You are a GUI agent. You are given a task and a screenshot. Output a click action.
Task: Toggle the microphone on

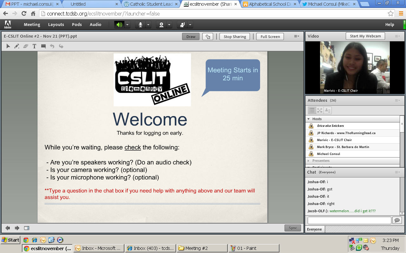pyautogui.click(x=140, y=25)
